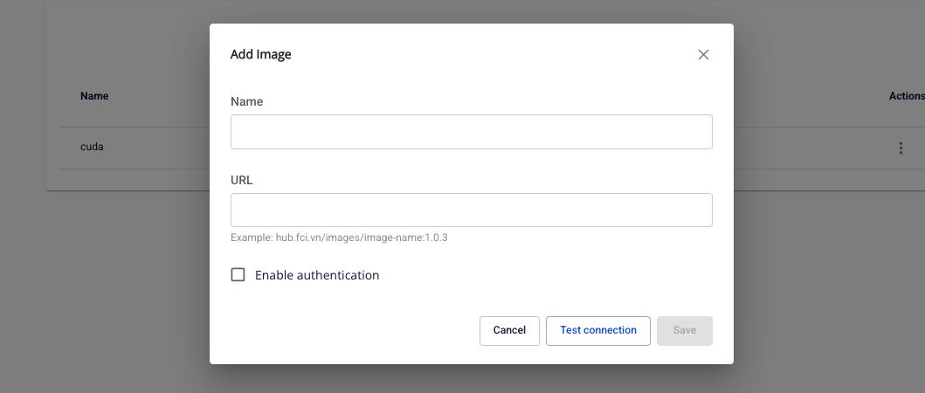This screenshot has width=925, height=393.
Task: Sort by the Name column header
Action: click(x=94, y=96)
